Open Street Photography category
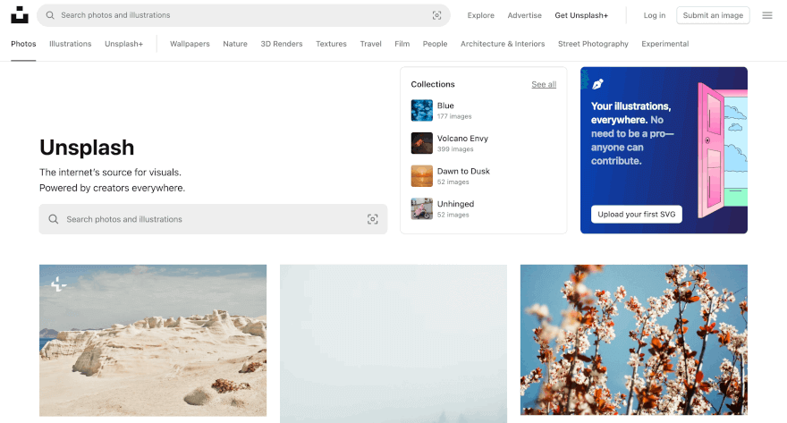Image resolution: width=787 pixels, height=423 pixels. pyautogui.click(x=593, y=44)
